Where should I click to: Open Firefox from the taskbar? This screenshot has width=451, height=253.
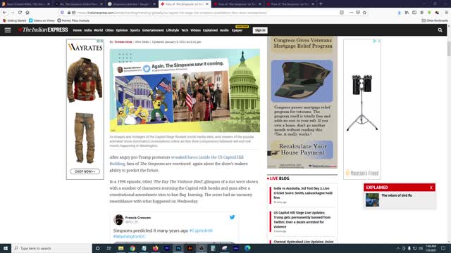tap(155, 248)
